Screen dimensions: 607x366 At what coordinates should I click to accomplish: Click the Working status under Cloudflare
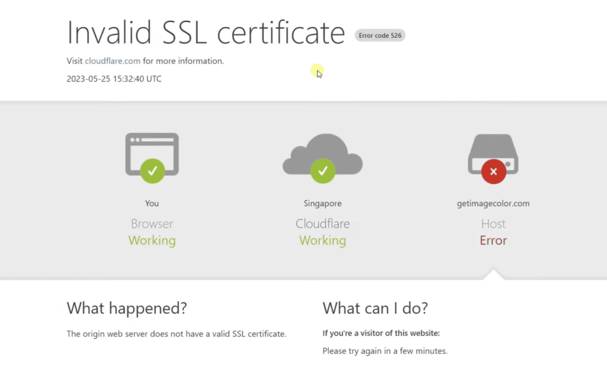coord(322,240)
